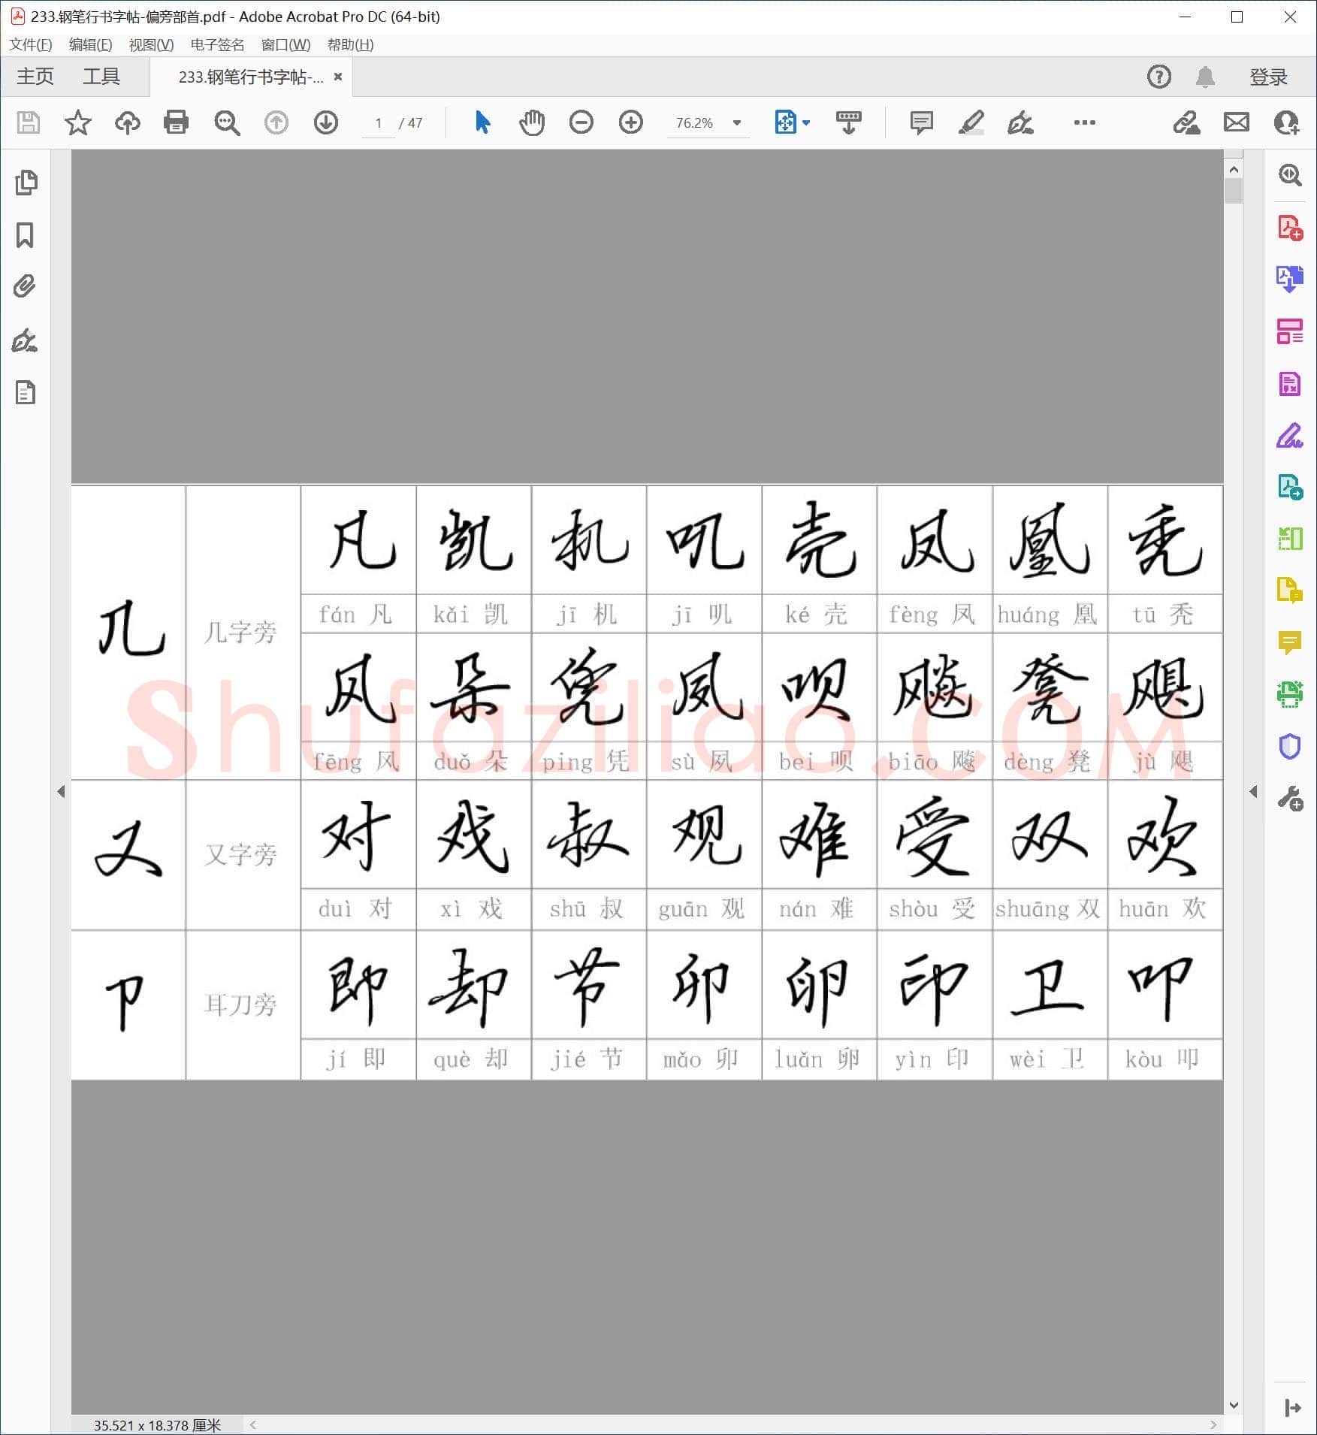Open Export PDF tool in right pane

click(1290, 279)
